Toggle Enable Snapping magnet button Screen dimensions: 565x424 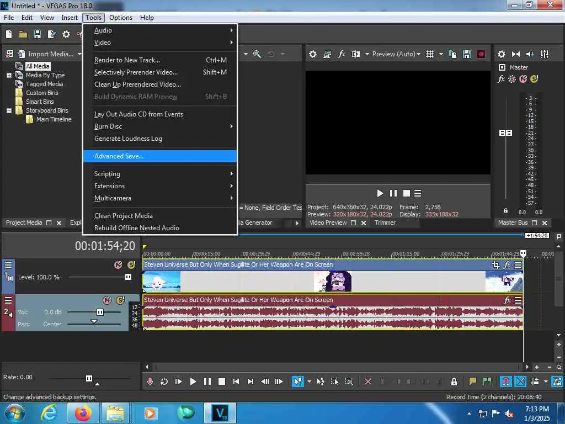[506, 381]
